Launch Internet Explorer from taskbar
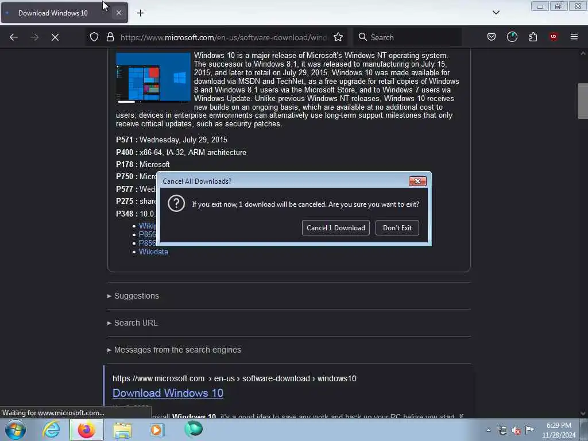Screen dimensions: 588x441 click(51, 430)
